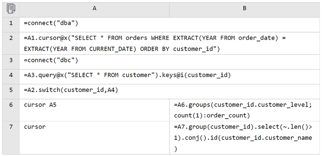Click cell with A6.groups order_count formula
Viewport: 322px width, 156px height.
pos(244,110)
